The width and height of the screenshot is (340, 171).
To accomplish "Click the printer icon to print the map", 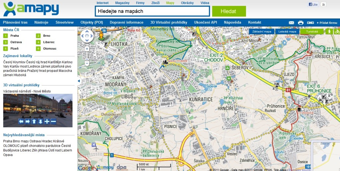I will (x=300, y=23).
